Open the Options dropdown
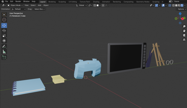 pos(181,9)
